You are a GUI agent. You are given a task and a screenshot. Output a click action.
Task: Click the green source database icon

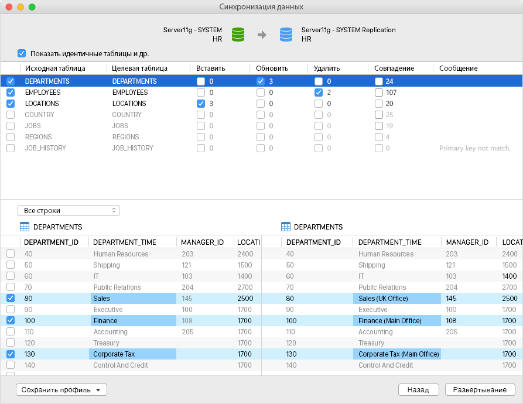point(238,35)
